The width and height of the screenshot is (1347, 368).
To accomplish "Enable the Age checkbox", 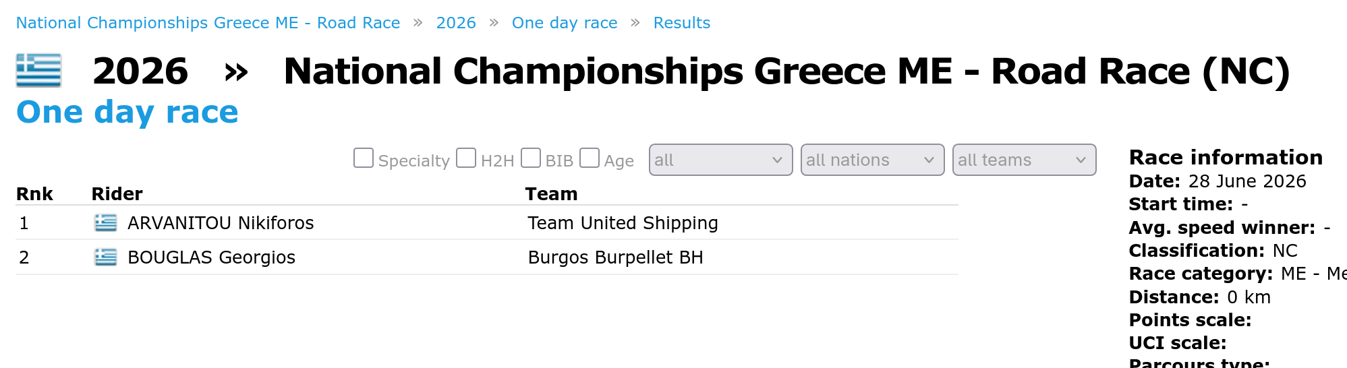I will 590,158.
